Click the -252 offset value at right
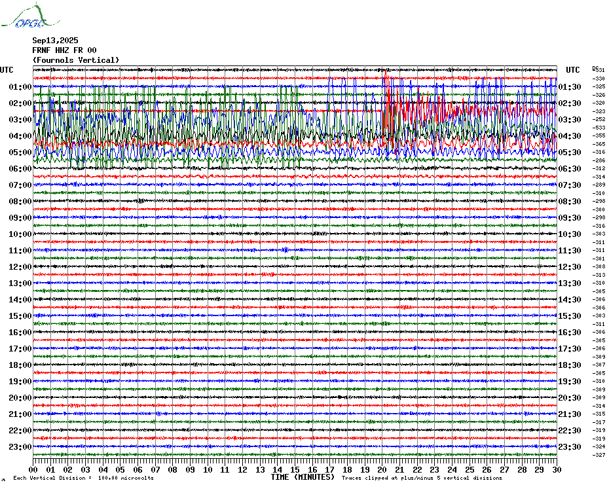 (599, 119)
